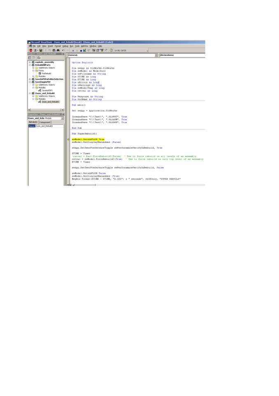This screenshot has width=279, height=396.
Task: Click the 'Option Explicit' code line
Action: tap(82, 62)
